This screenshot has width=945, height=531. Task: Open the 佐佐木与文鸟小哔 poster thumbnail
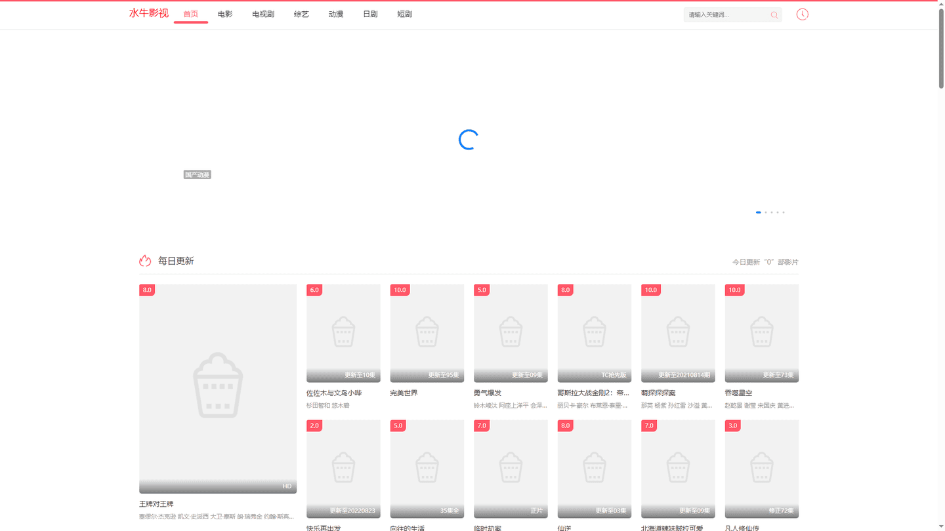tap(343, 333)
